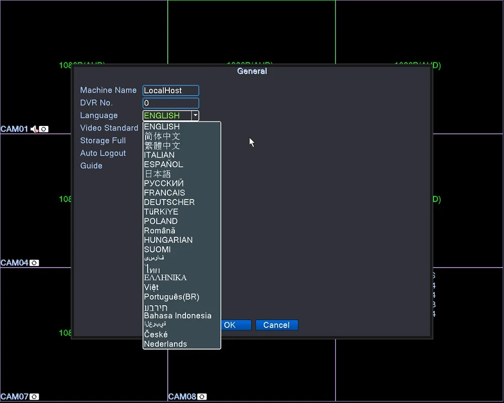Click the CAM07 channel label

pos(15,396)
